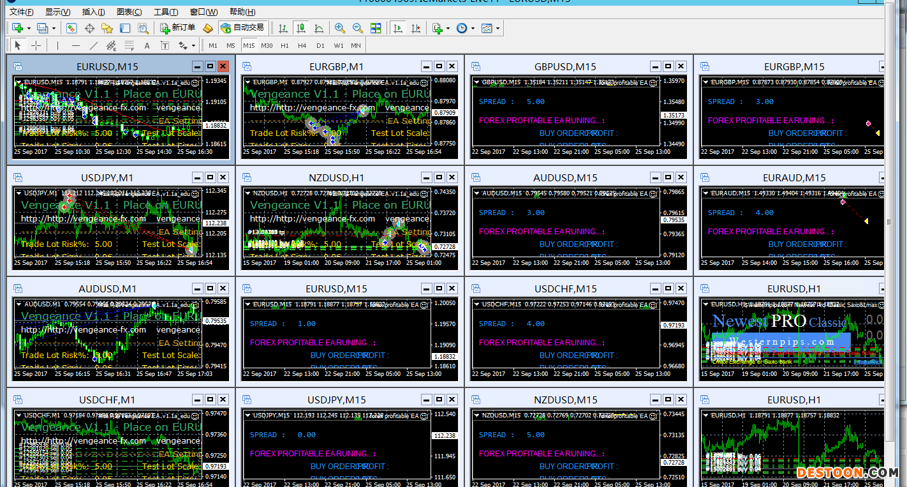Image resolution: width=907 pixels, height=487 pixels.
Task: Open the 文件(F) menu
Action: (22, 12)
